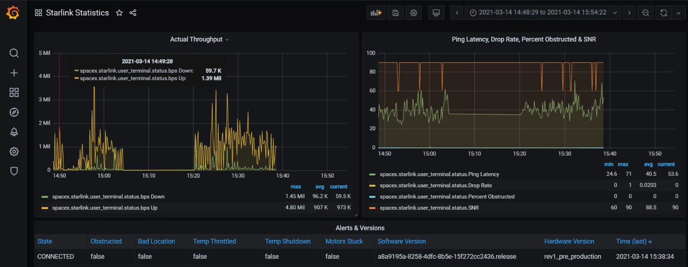Open dashboard settings gear in toolbar
The width and height of the screenshot is (688, 267).
pyautogui.click(x=414, y=13)
